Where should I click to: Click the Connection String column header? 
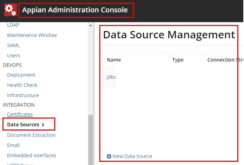[x=225, y=60]
